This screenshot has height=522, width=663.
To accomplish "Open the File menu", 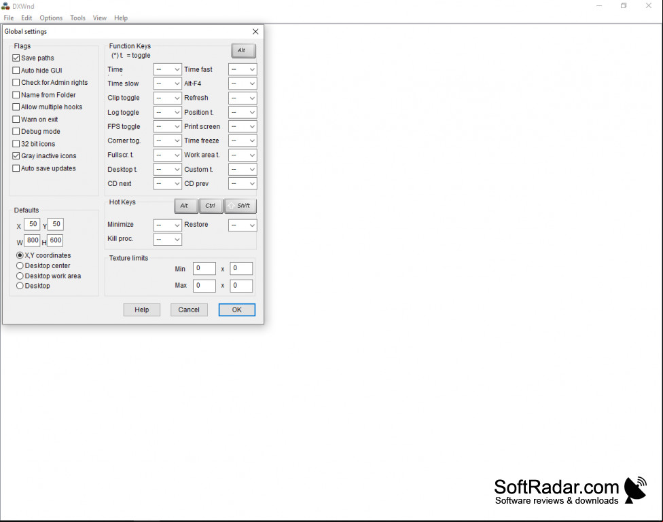I will point(8,18).
